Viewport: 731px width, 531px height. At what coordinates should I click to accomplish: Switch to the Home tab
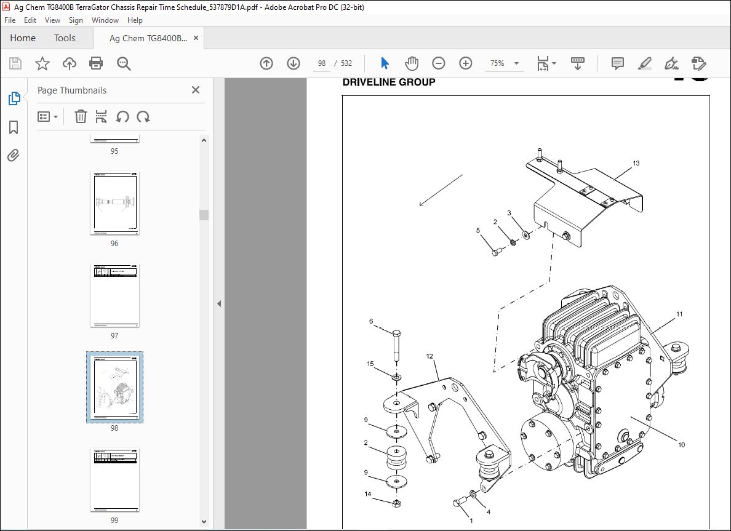pos(22,38)
